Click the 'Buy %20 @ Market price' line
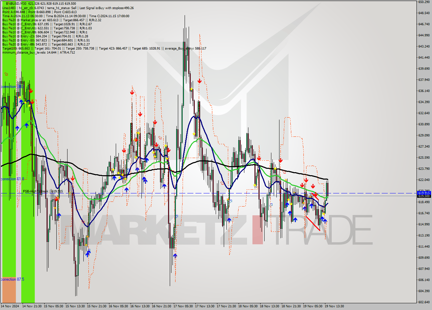 pyautogui.click(x=52, y=20)
